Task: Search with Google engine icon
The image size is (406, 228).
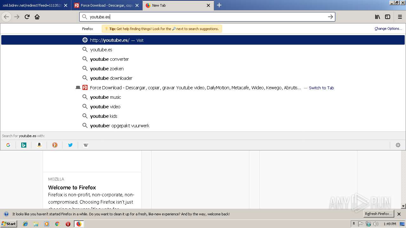Action: (x=8, y=145)
